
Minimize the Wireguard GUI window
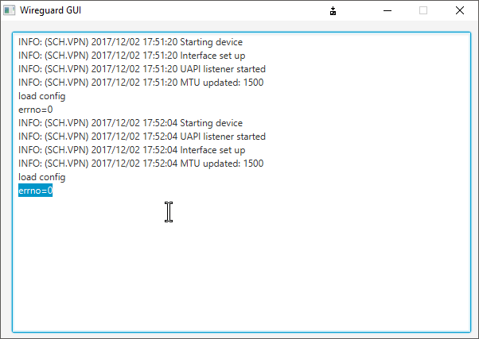(x=387, y=10)
